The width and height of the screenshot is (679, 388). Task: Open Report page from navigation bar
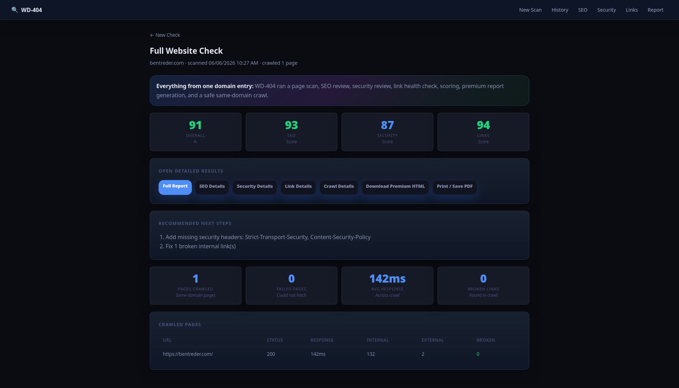655,10
